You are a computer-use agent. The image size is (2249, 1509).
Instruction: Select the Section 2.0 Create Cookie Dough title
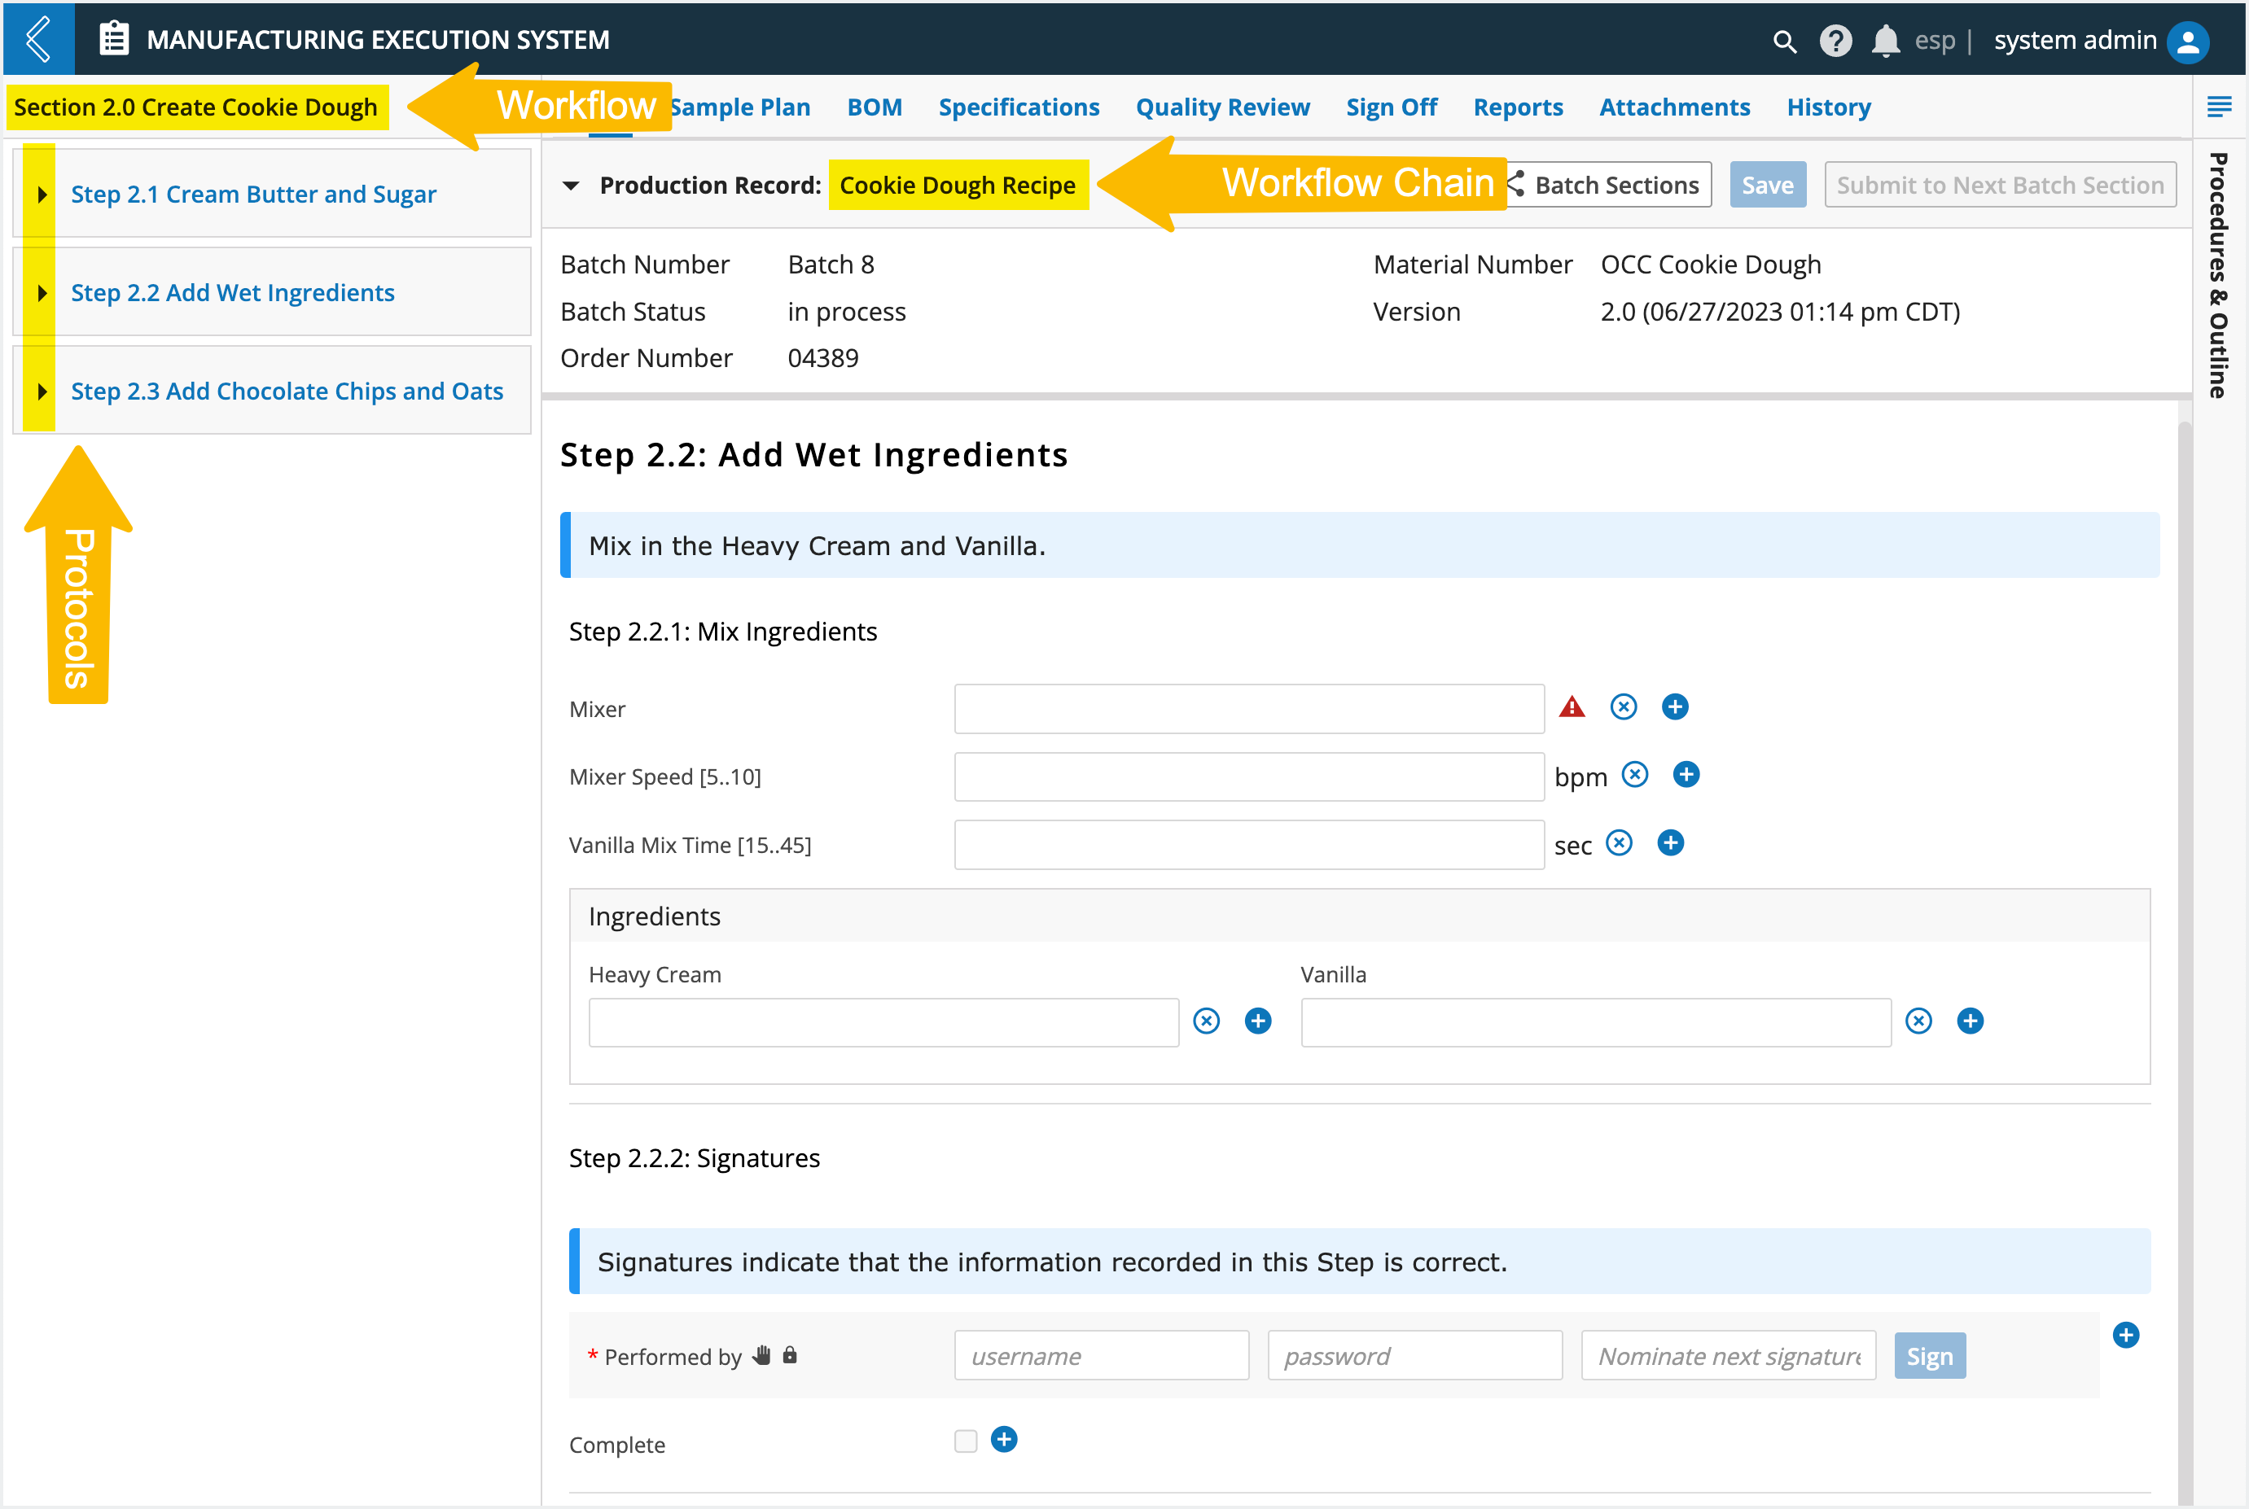195,107
